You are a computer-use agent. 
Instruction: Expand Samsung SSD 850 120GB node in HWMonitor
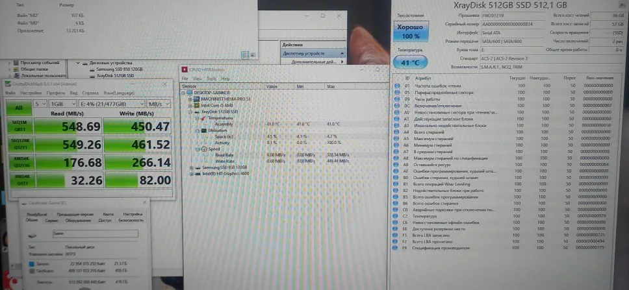tap(190, 167)
